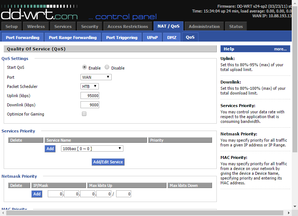Click Add under Netmask Priority
This screenshot has height=216, width=298.
[x=37, y=194]
